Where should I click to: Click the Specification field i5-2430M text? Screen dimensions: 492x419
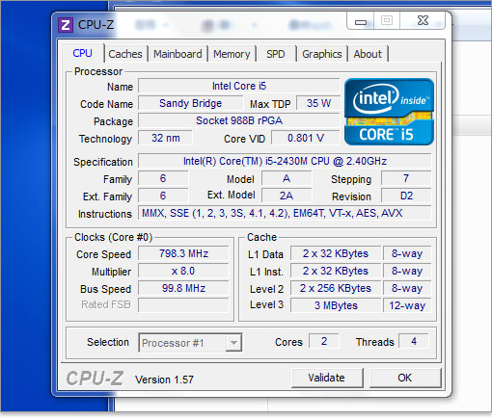(x=285, y=161)
